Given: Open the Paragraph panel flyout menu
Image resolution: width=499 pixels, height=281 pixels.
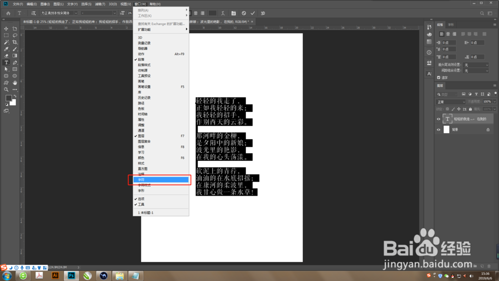Looking at the screenshot, I should (x=495, y=24).
